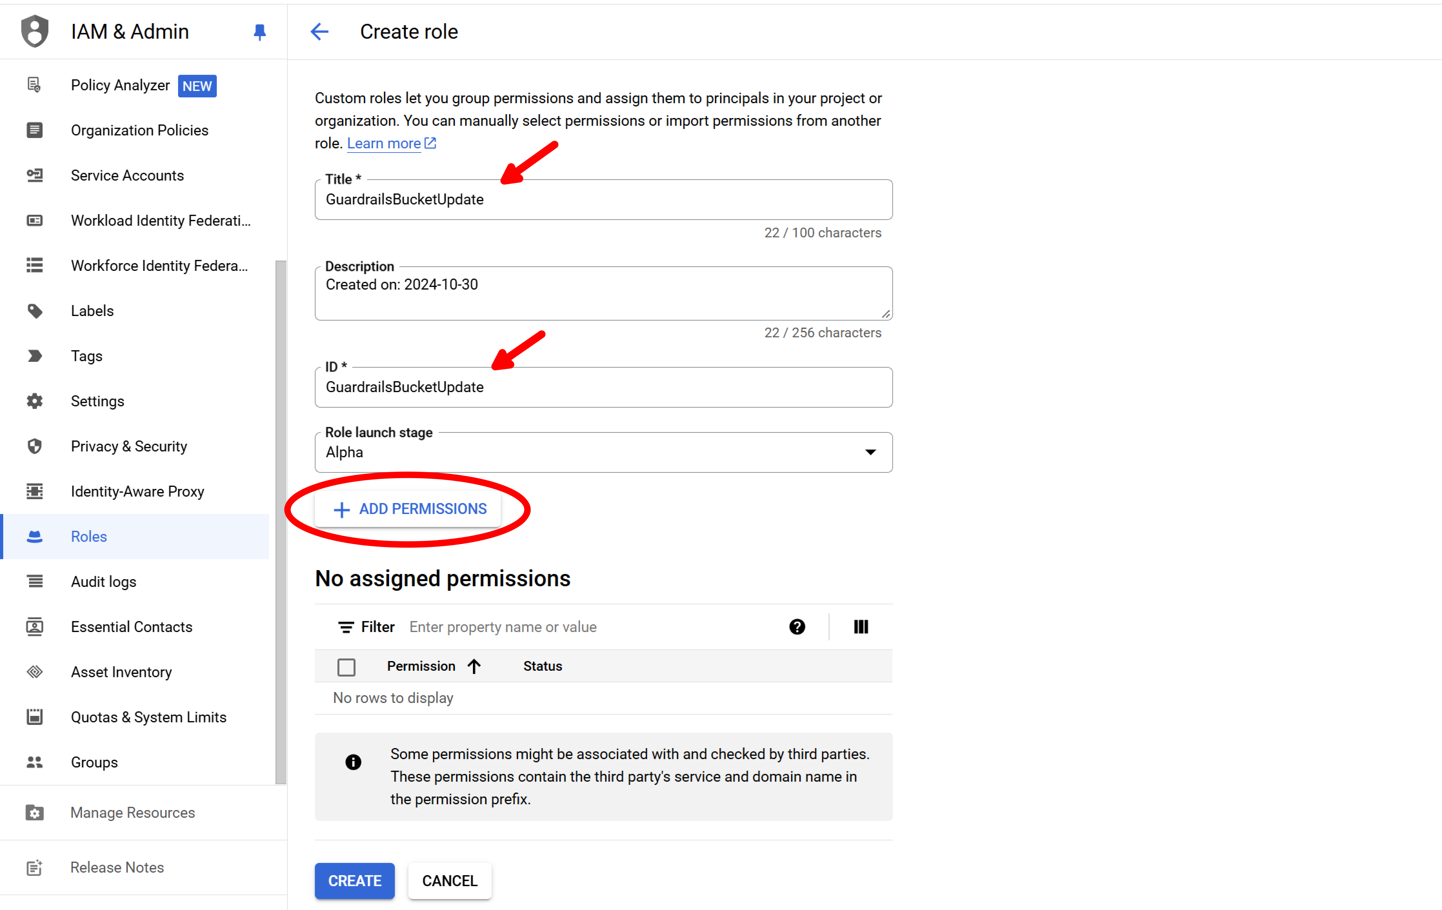The height and width of the screenshot is (910, 1442).
Task: Click the filter help question mark icon
Action: coord(796,627)
